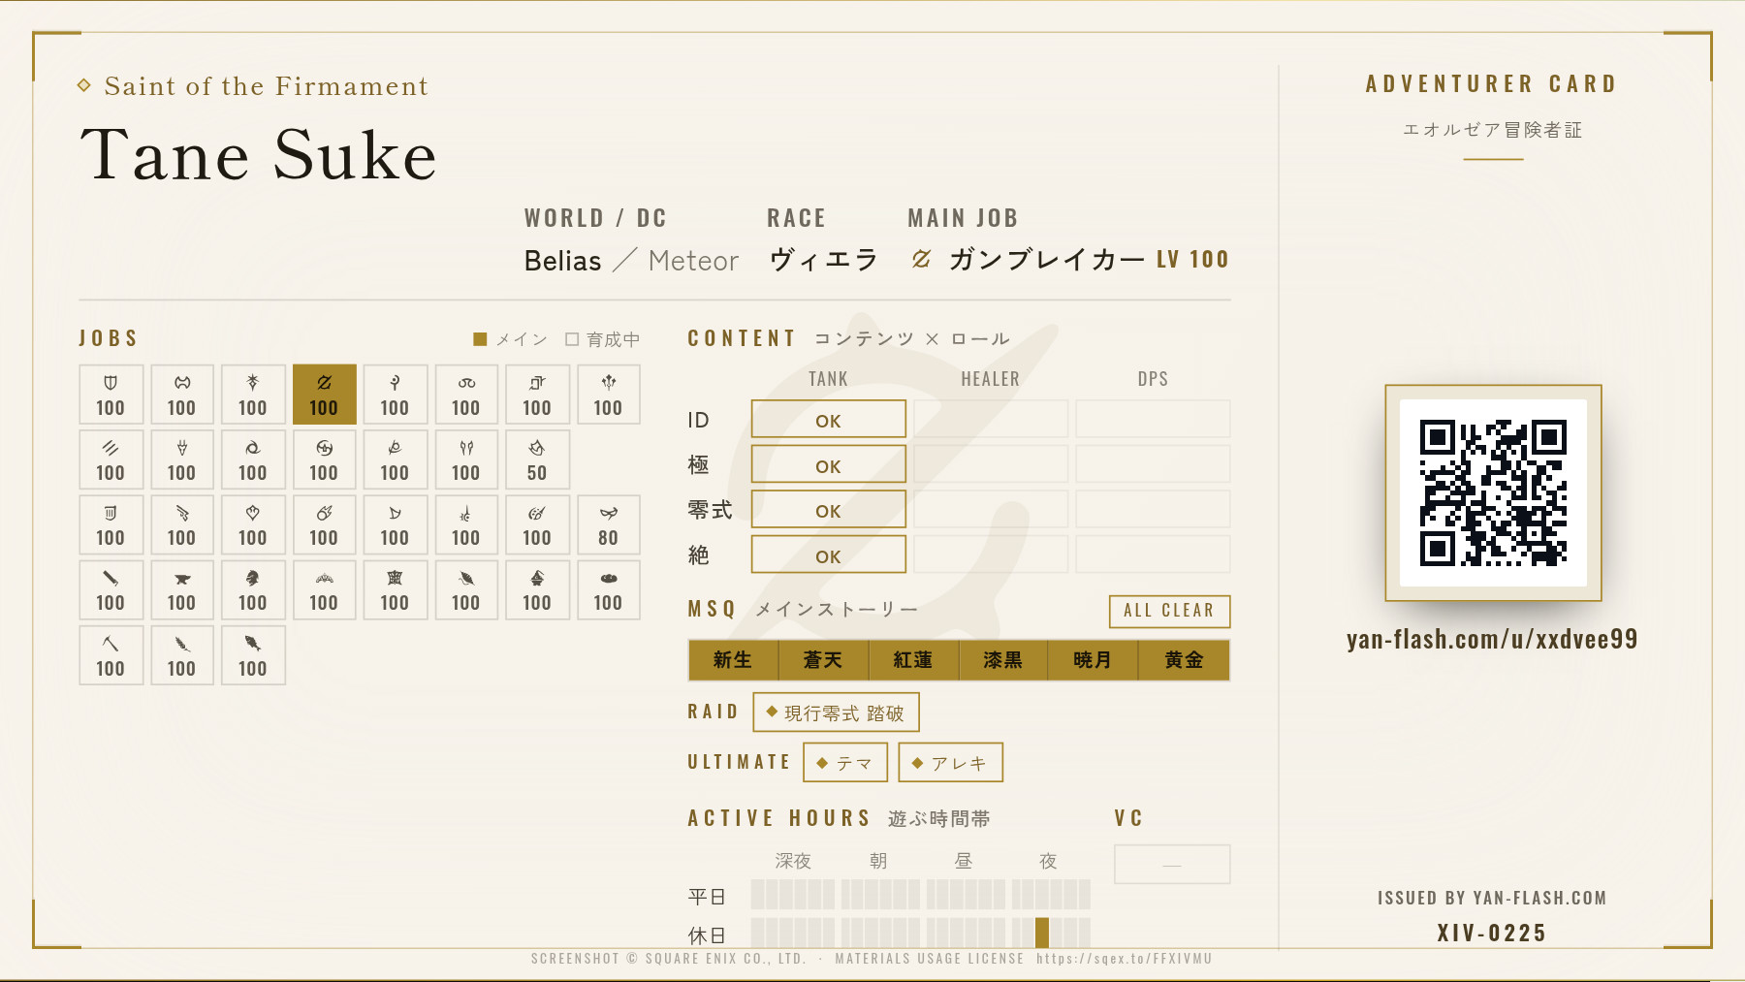Click the highlighted 休日 night hour cell

pyautogui.click(x=1042, y=934)
